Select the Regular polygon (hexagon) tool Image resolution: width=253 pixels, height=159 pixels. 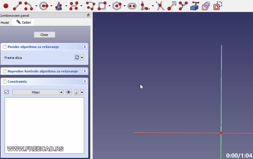(117, 6)
